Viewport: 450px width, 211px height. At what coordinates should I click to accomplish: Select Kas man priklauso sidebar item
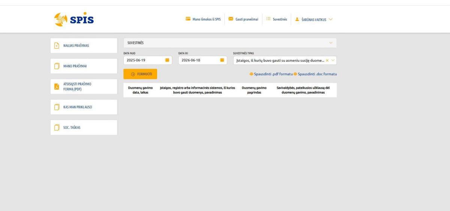(84, 107)
